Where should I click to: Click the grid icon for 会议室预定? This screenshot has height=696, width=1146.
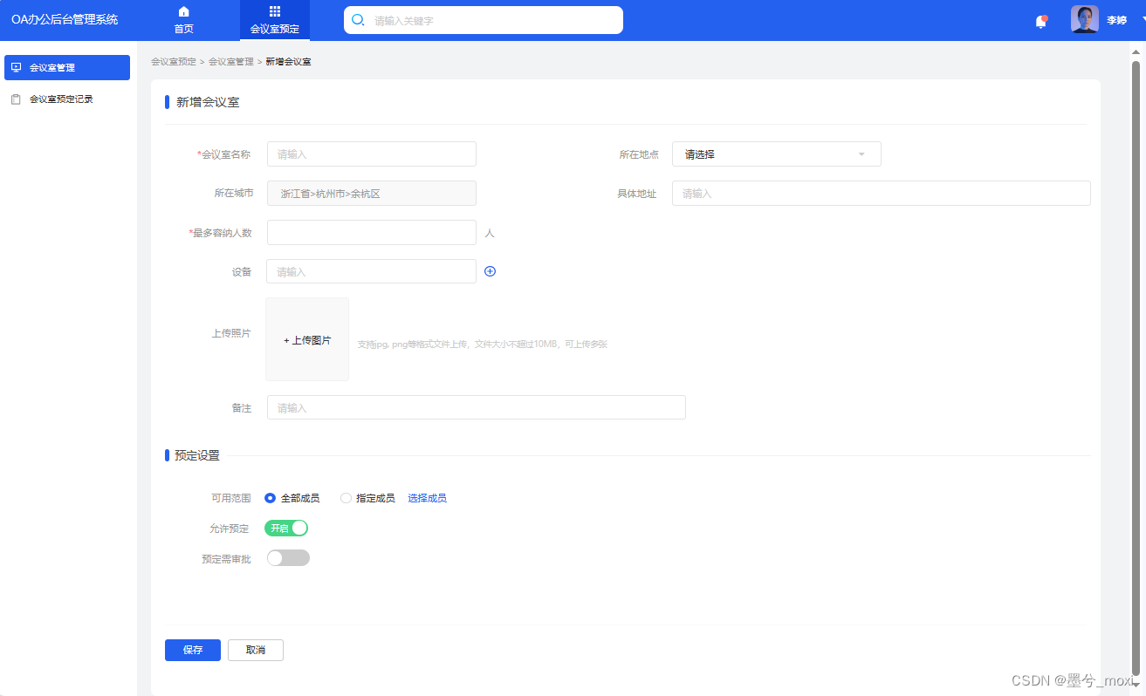pos(275,11)
